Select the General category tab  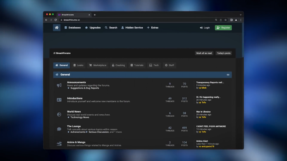61,65
